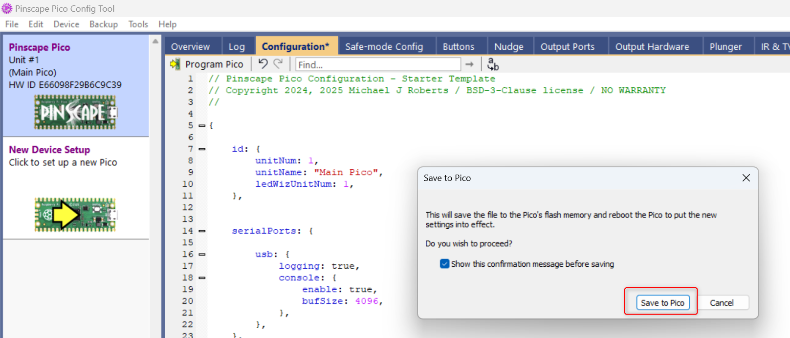
Task: Click the ledWizUnitNum line in the editor
Action: [x=304, y=184]
